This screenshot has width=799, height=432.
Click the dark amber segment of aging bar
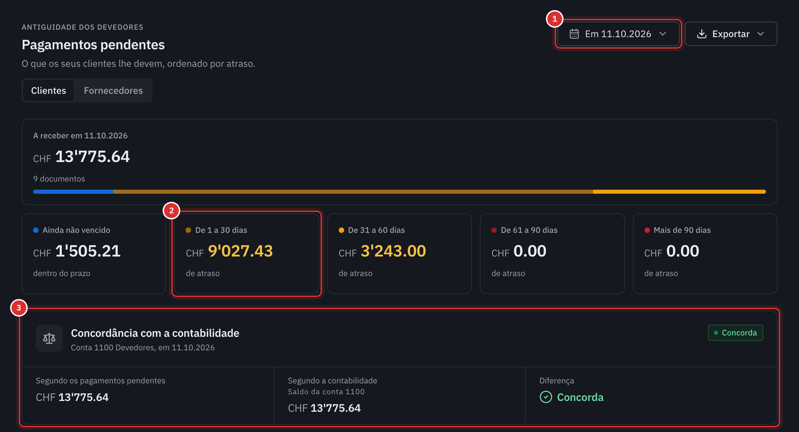(353, 192)
